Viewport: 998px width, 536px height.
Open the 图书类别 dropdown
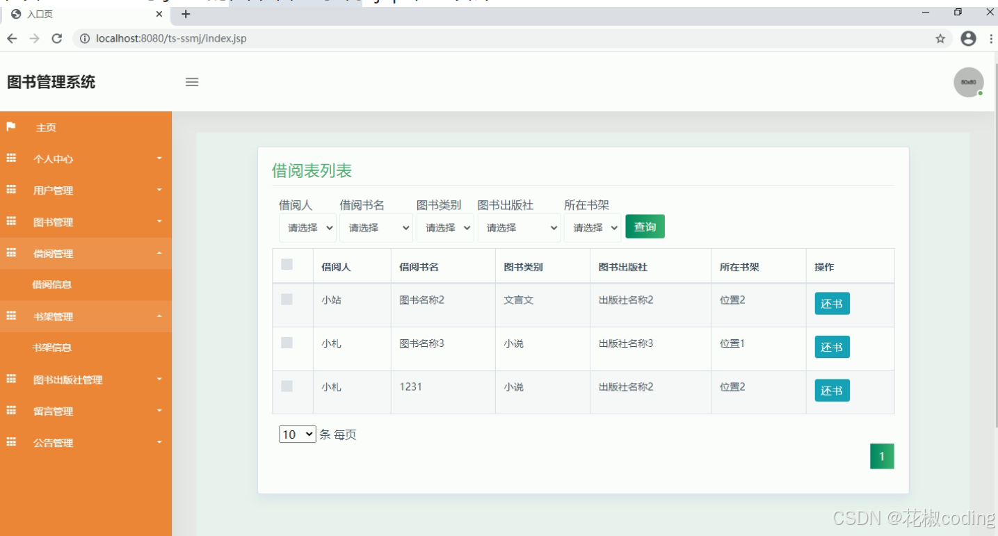coord(445,227)
